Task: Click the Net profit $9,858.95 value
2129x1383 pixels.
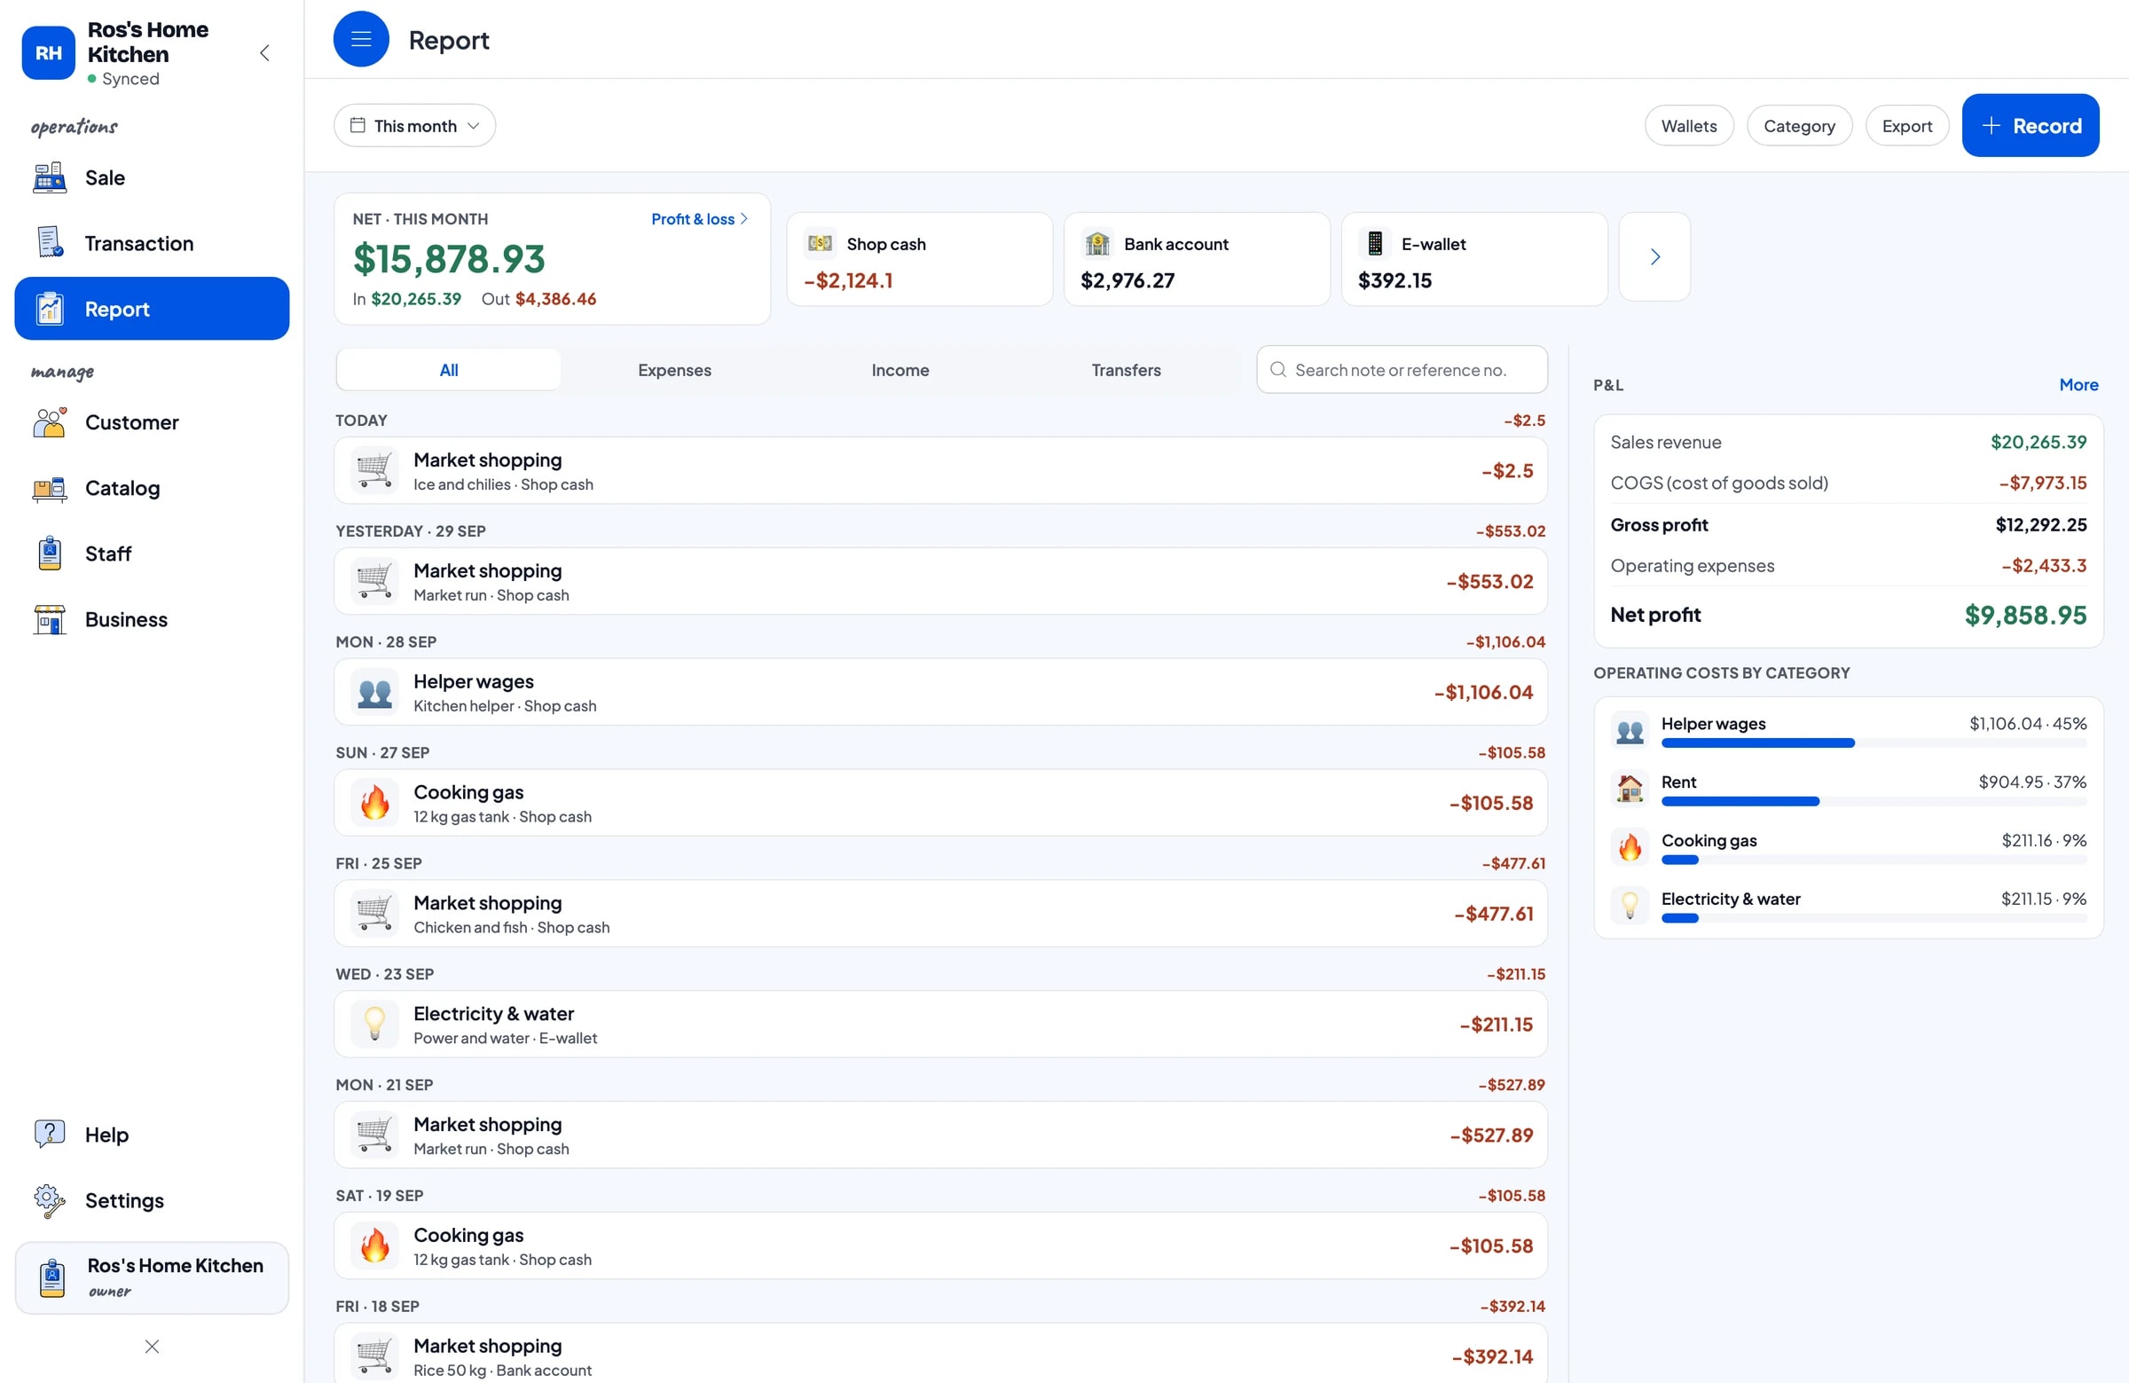Action: coord(2025,616)
